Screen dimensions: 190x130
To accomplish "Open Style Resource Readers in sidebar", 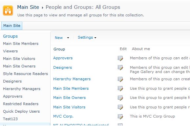I will [26, 74].
